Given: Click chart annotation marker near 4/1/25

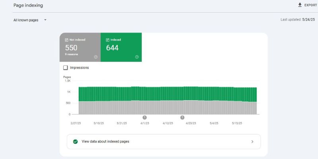Looking at the screenshot, I should pyautogui.click(x=144, y=117).
